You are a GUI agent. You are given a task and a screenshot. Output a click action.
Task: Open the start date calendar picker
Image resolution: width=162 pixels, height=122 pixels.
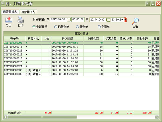[69, 19]
